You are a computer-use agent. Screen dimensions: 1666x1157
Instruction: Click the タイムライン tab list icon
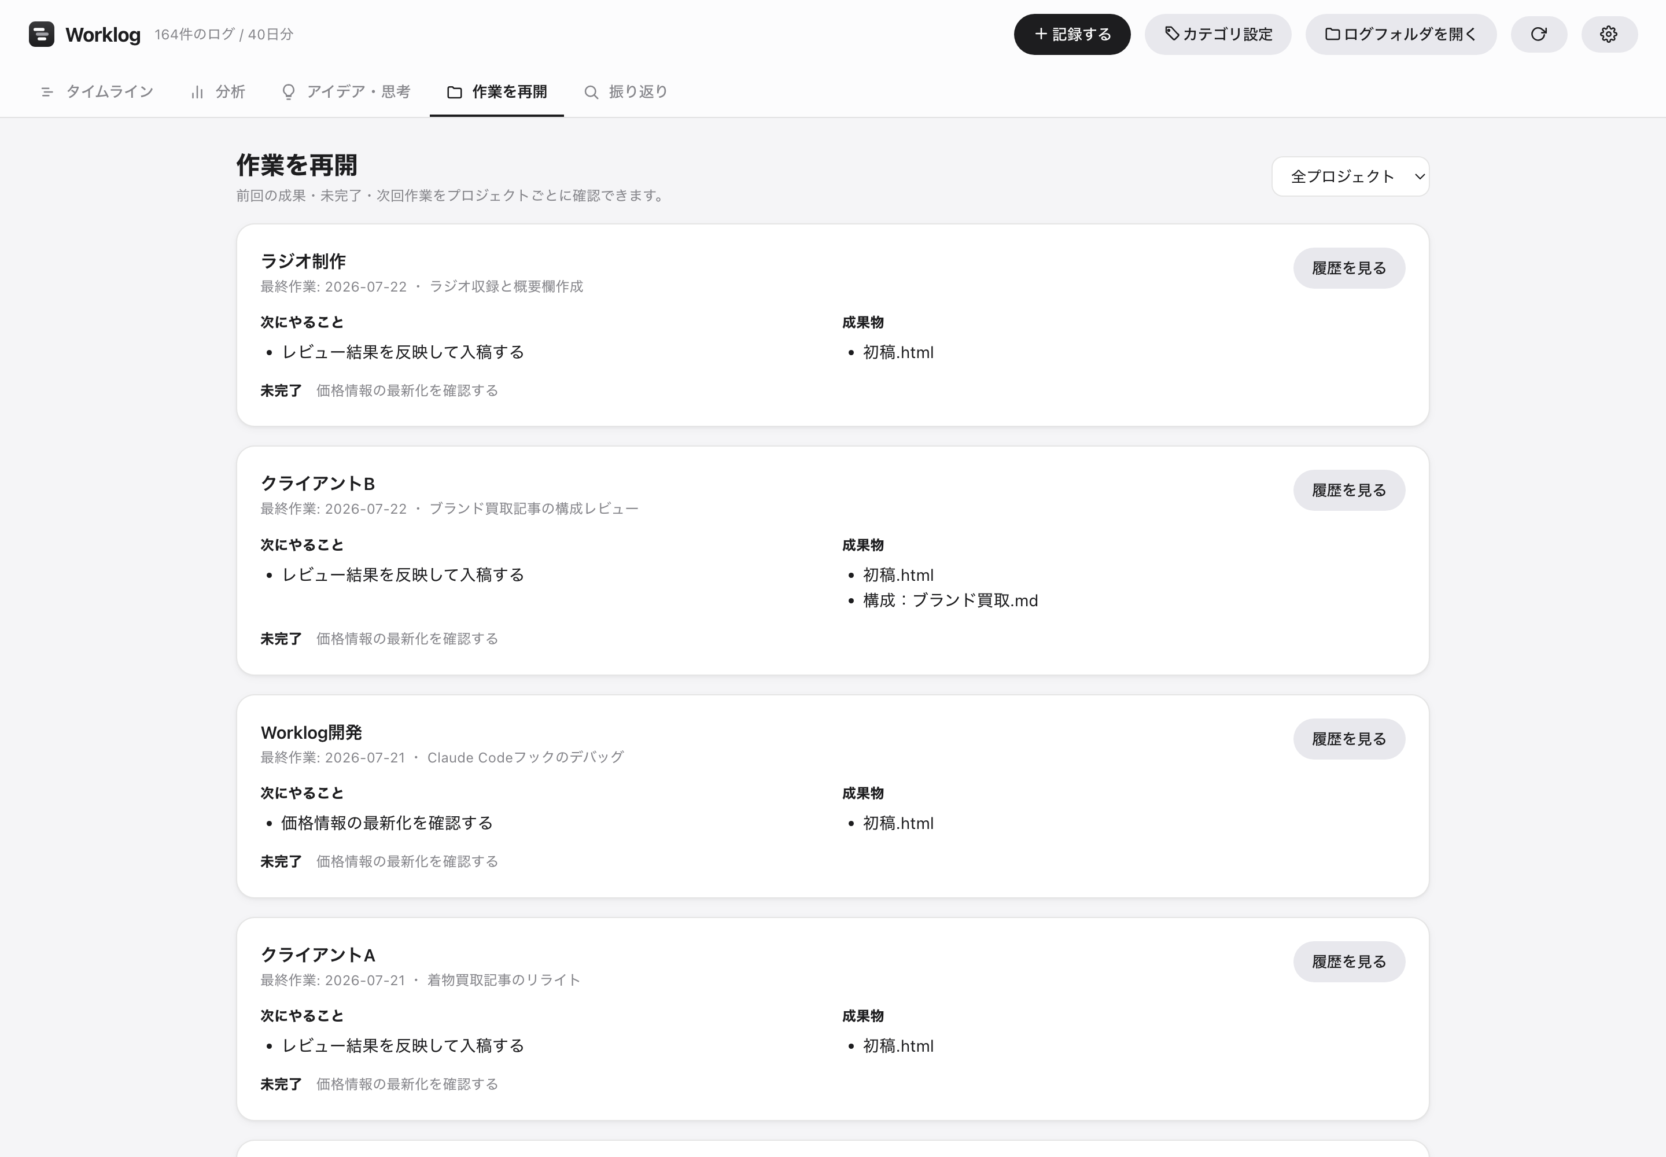(x=47, y=92)
